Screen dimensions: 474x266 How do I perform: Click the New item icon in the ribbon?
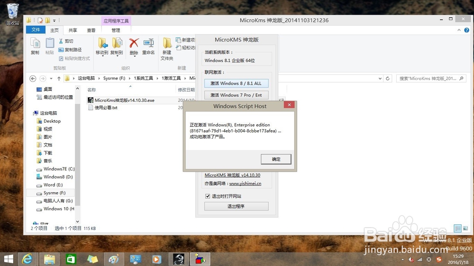click(x=185, y=40)
